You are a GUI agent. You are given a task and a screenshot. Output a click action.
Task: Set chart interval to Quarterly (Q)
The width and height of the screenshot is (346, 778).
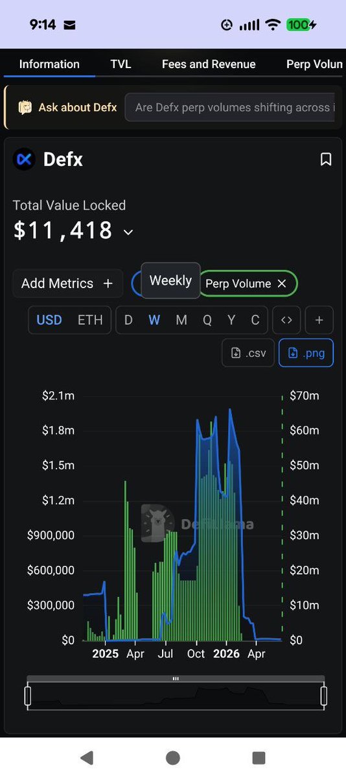pos(207,320)
